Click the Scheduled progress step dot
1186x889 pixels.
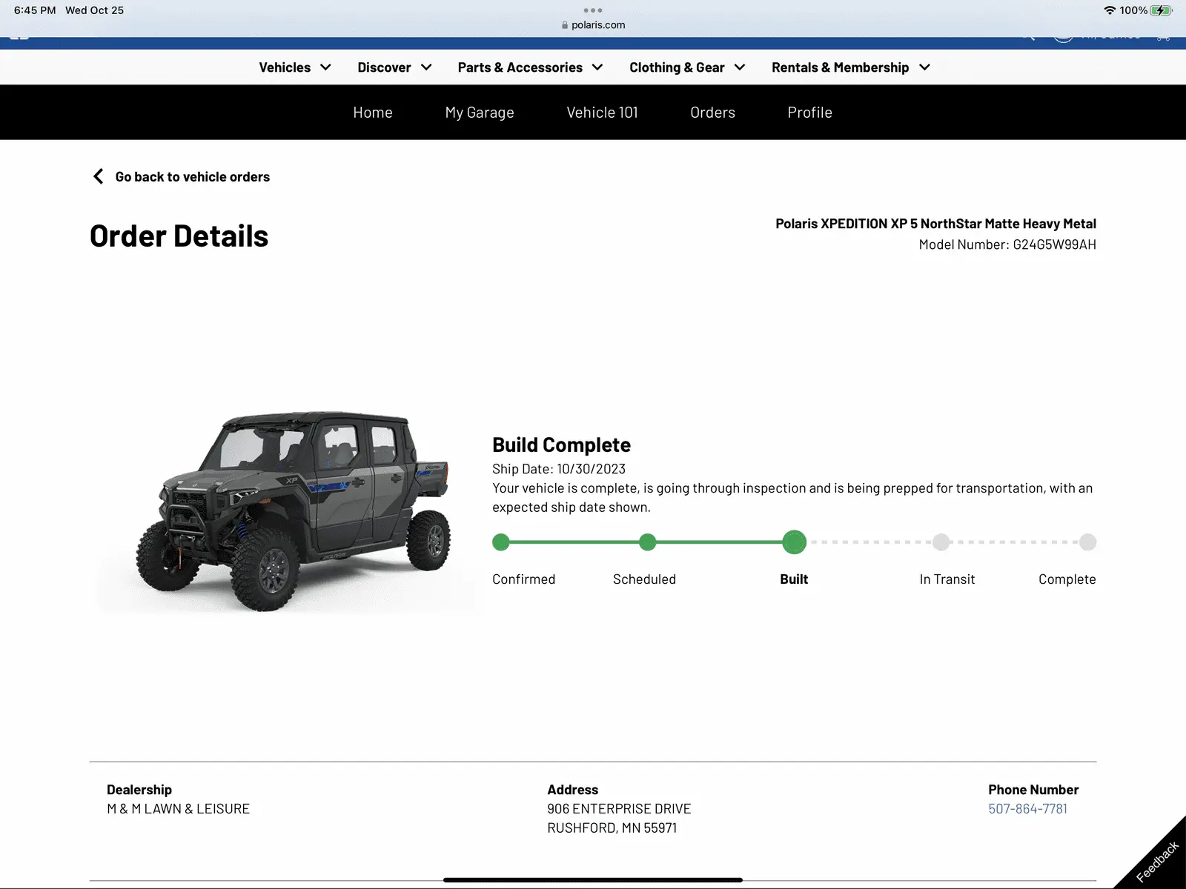coord(648,542)
